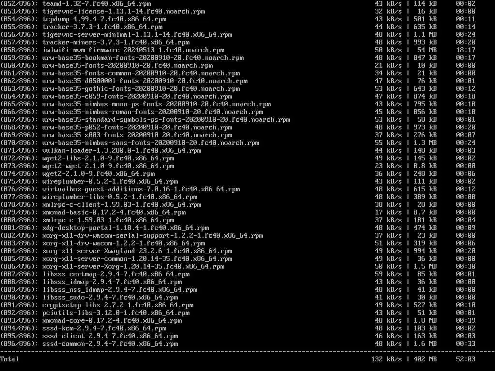
Task: Click the tracker-miners-3.7.3-1 package entry
Action: click(x=116, y=43)
